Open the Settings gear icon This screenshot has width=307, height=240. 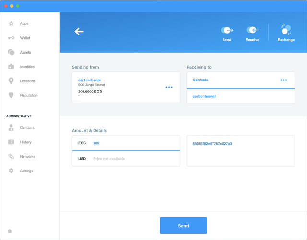click(x=11, y=171)
